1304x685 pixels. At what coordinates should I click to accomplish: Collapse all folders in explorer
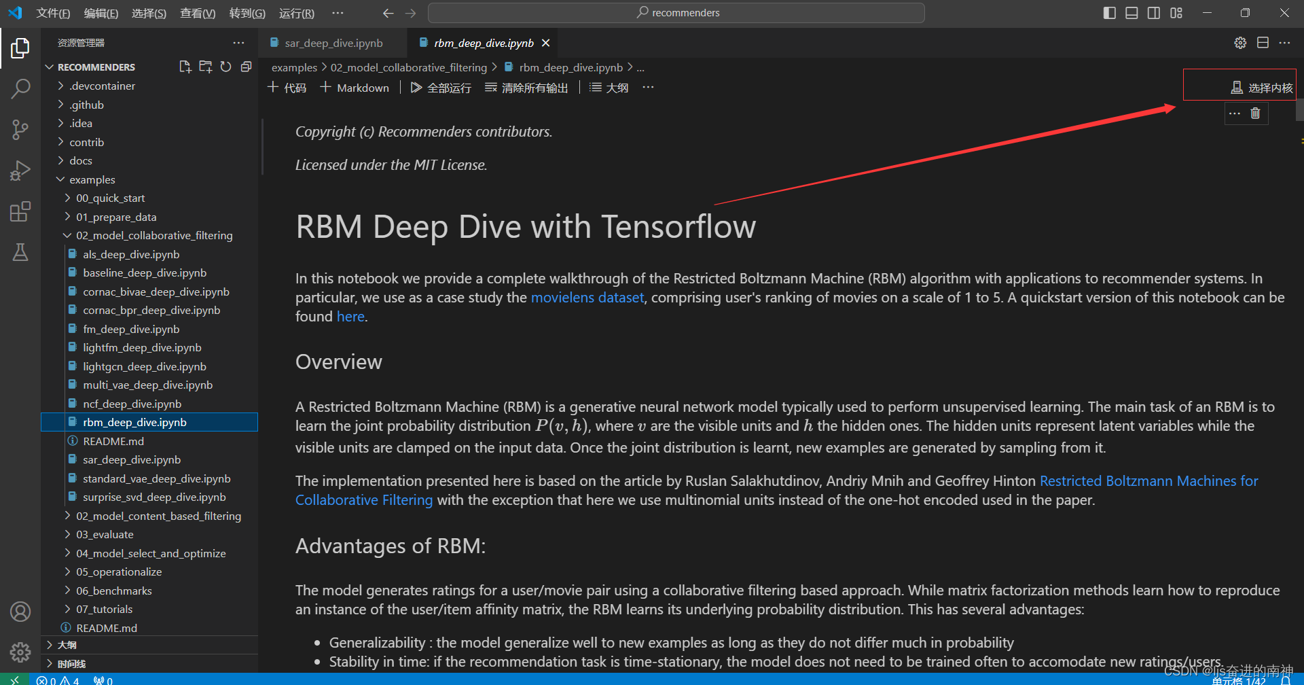(x=246, y=67)
